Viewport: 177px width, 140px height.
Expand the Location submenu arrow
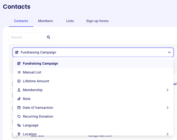[167, 134]
